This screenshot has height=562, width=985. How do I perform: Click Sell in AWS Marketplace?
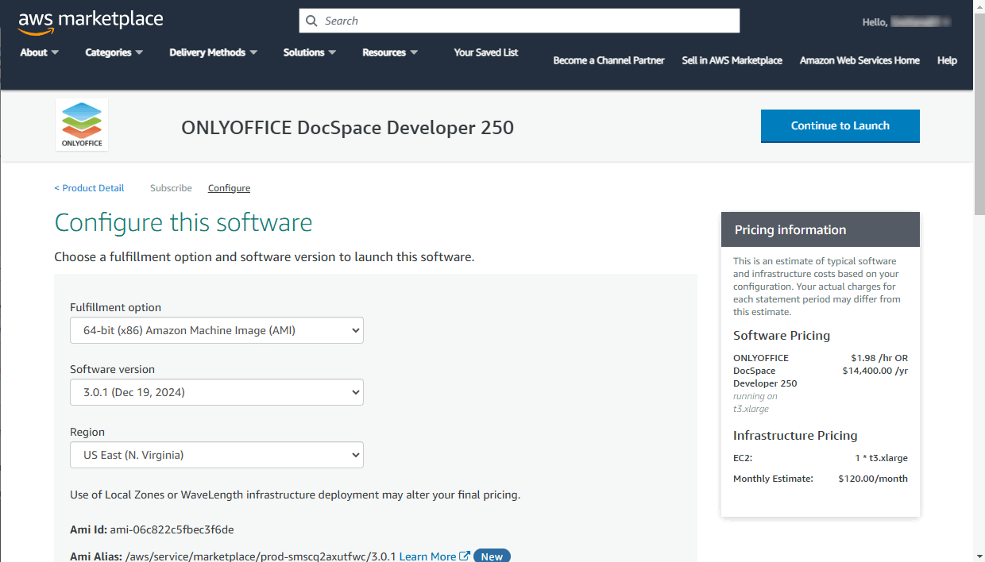732,60
